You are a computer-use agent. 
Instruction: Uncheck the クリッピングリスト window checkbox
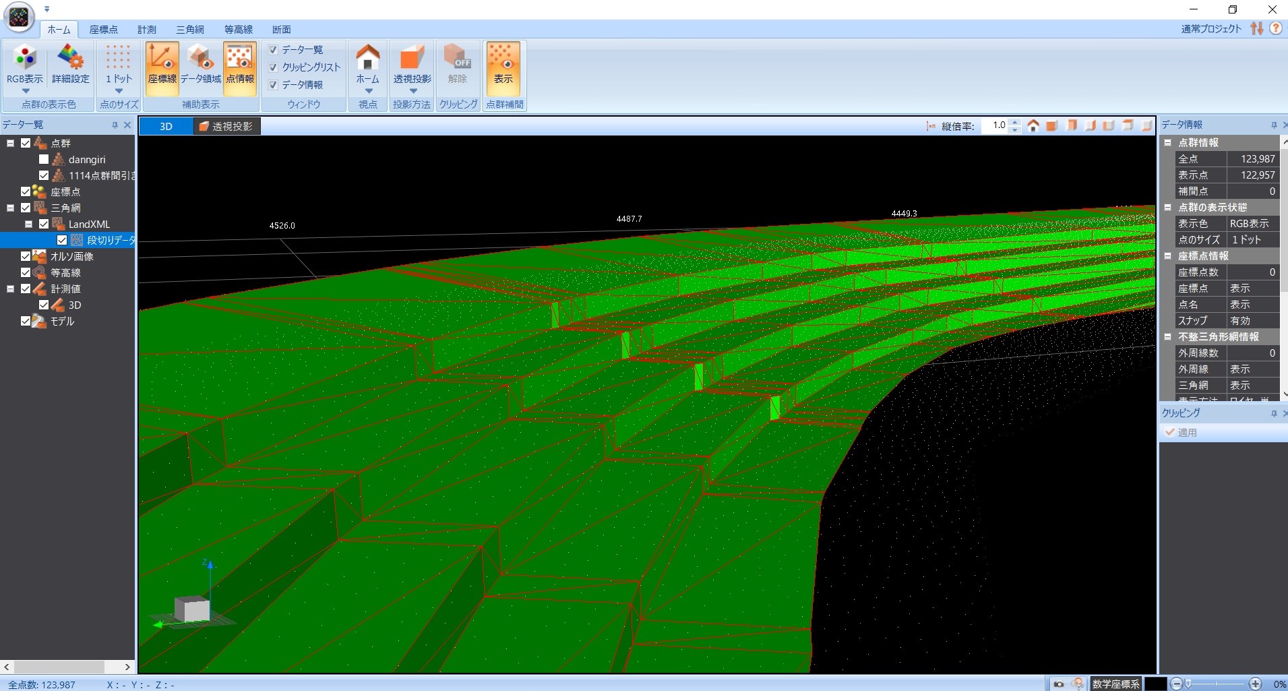274,67
